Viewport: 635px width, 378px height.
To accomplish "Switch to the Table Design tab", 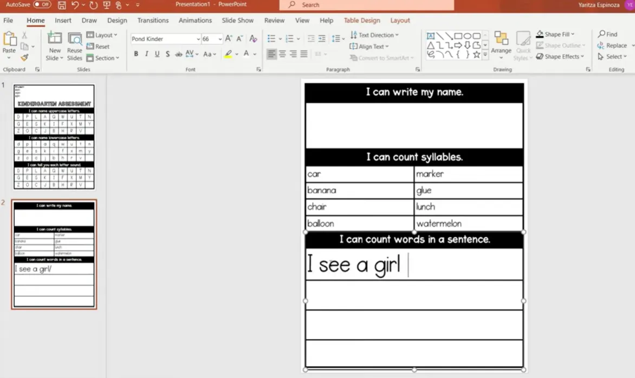I will [x=362, y=21].
